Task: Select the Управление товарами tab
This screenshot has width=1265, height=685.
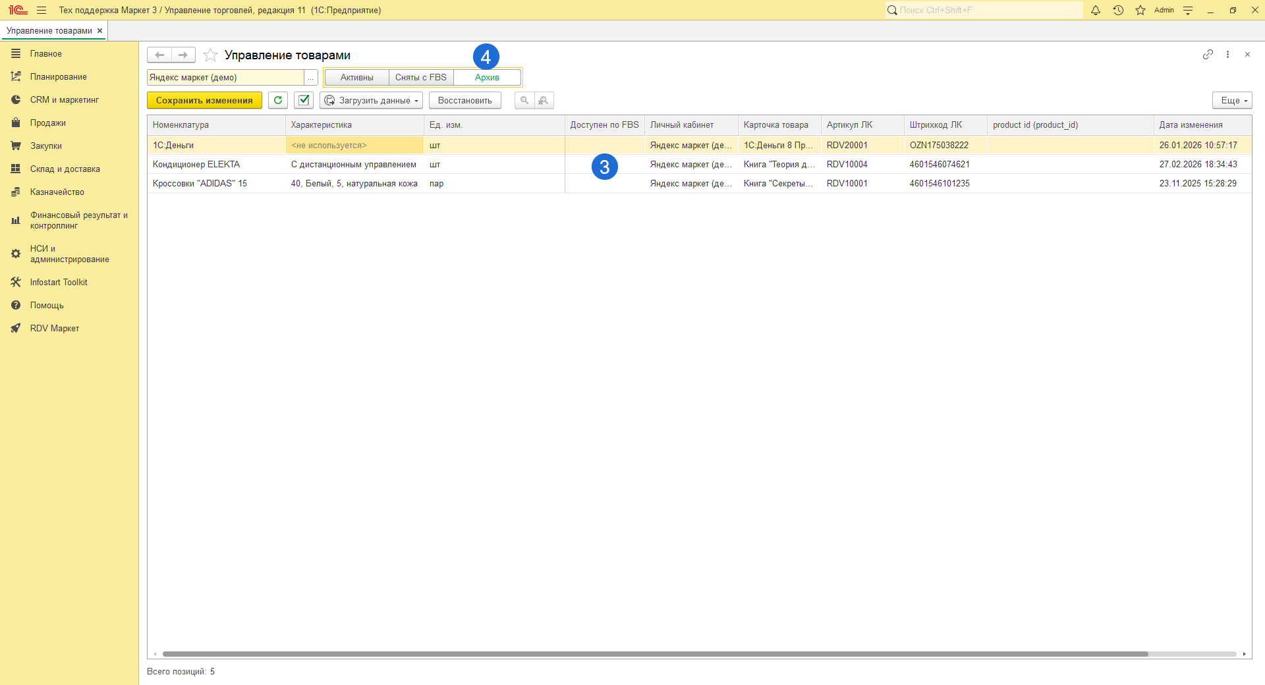Action: click(49, 31)
